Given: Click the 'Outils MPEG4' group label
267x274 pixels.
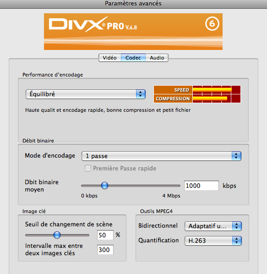Looking at the screenshot, I should (x=156, y=211).
